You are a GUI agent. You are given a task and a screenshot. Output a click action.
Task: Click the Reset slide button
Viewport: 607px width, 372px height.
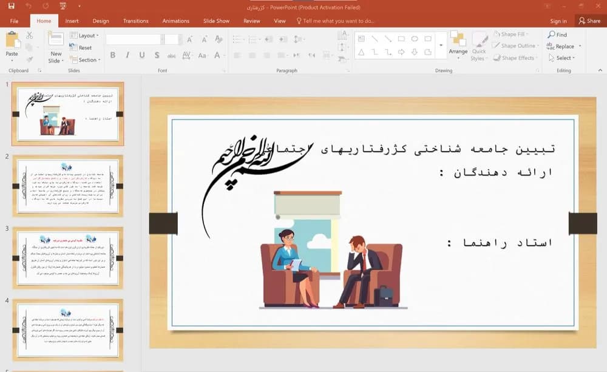(x=81, y=47)
